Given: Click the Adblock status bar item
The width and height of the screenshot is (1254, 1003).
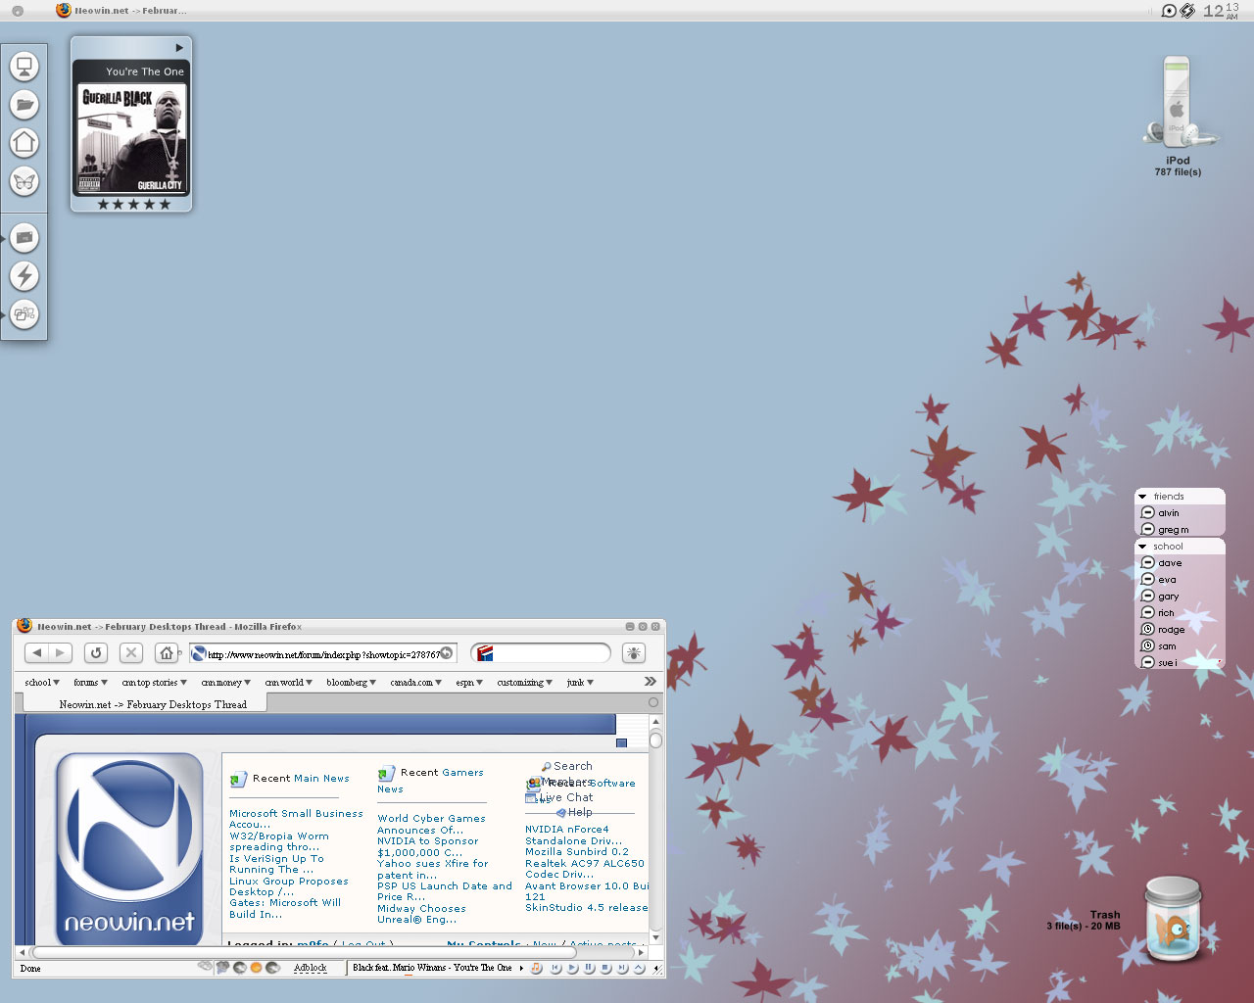Looking at the screenshot, I should pyautogui.click(x=310, y=968).
